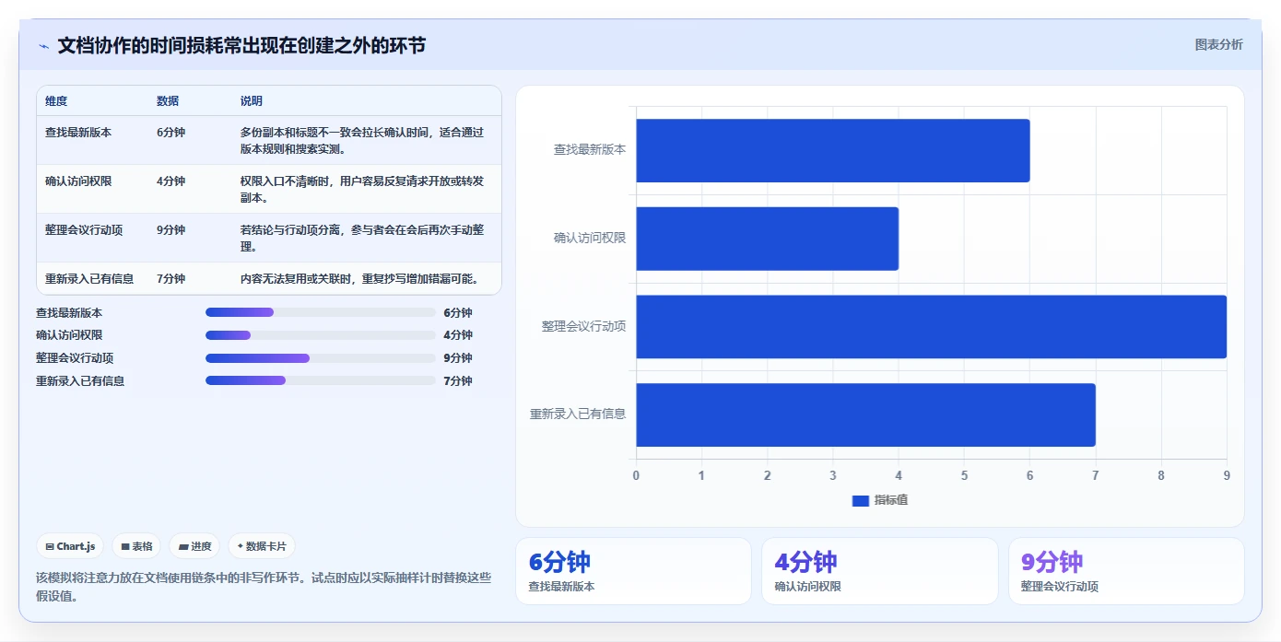Click the 表格 tag chip
The width and height of the screenshot is (1281, 642).
tap(136, 546)
